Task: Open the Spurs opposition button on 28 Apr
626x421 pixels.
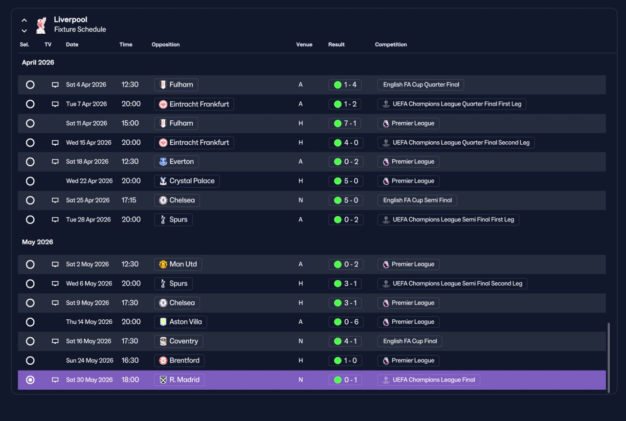Action: 173,220
